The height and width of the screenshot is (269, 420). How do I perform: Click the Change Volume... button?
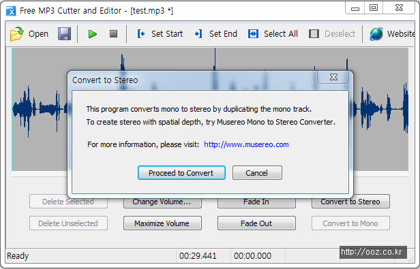162,202
